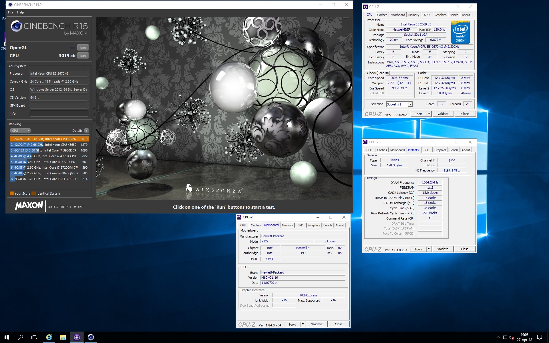Image resolution: width=549 pixels, height=343 pixels.
Task: Open CPU tab in Memory CPU-Z window
Action: pos(369,150)
